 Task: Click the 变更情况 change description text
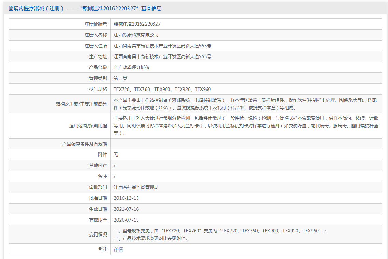220,234
